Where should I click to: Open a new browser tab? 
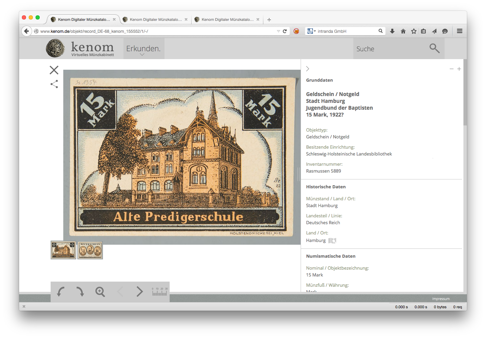coord(269,20)
